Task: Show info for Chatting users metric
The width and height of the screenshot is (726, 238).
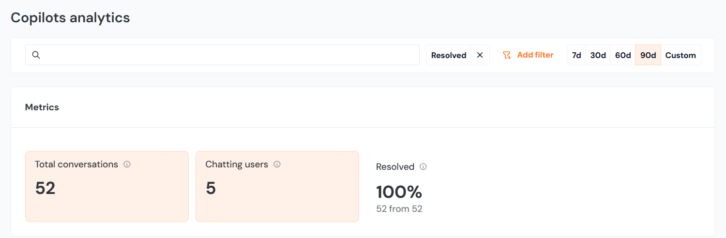Action: click(x=277, y=164)
